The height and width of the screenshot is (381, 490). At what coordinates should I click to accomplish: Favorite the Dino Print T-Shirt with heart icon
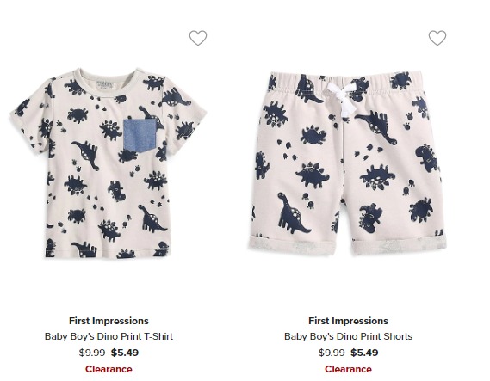pyautogui.click(x=198, y=38)
